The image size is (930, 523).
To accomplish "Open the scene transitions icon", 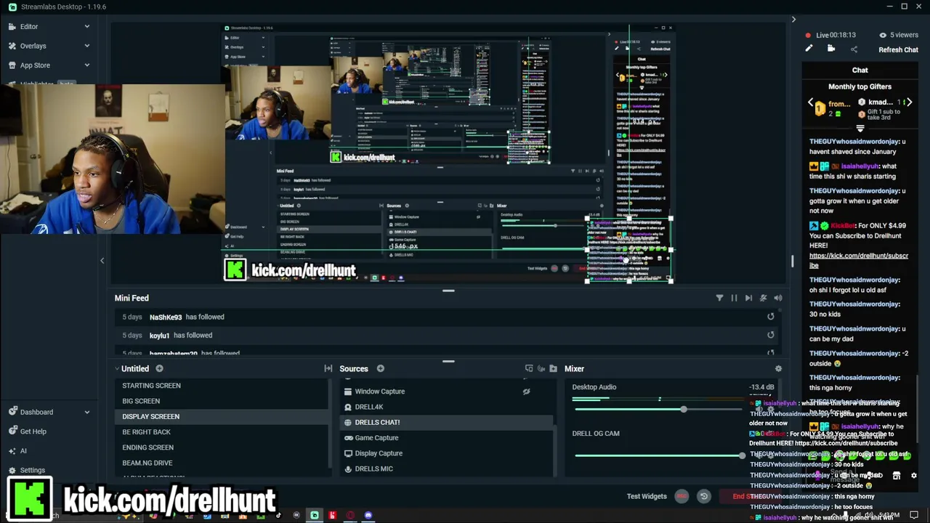I will [328, 369].
